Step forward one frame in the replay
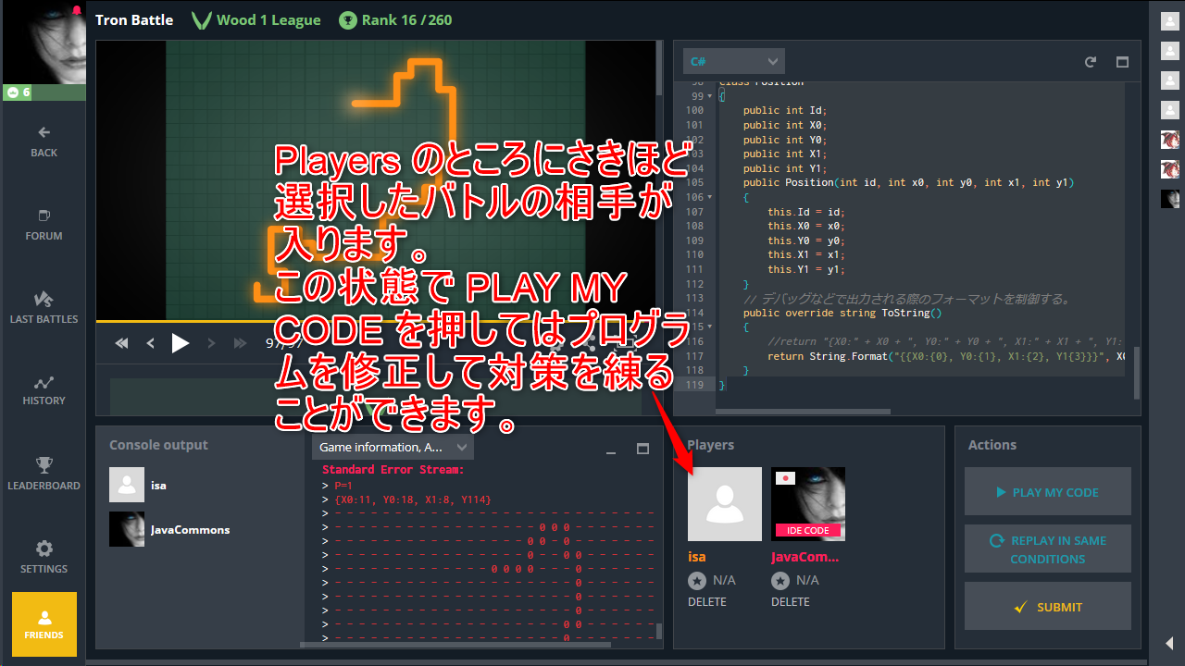 point(211,343)
